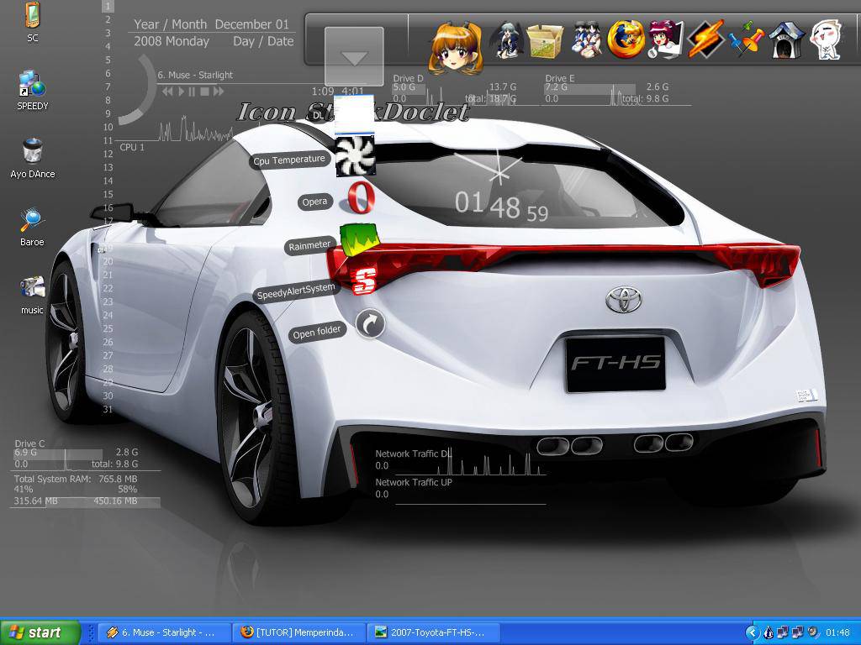The image size is (861, 645).
Task: Open the Recycle Bin icon labeled Ayo DAnce
Action: pos(33,151)
